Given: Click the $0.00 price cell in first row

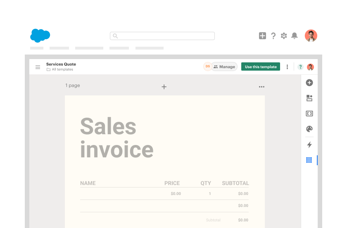Looking at the screenshot, I should click(176, 194).
